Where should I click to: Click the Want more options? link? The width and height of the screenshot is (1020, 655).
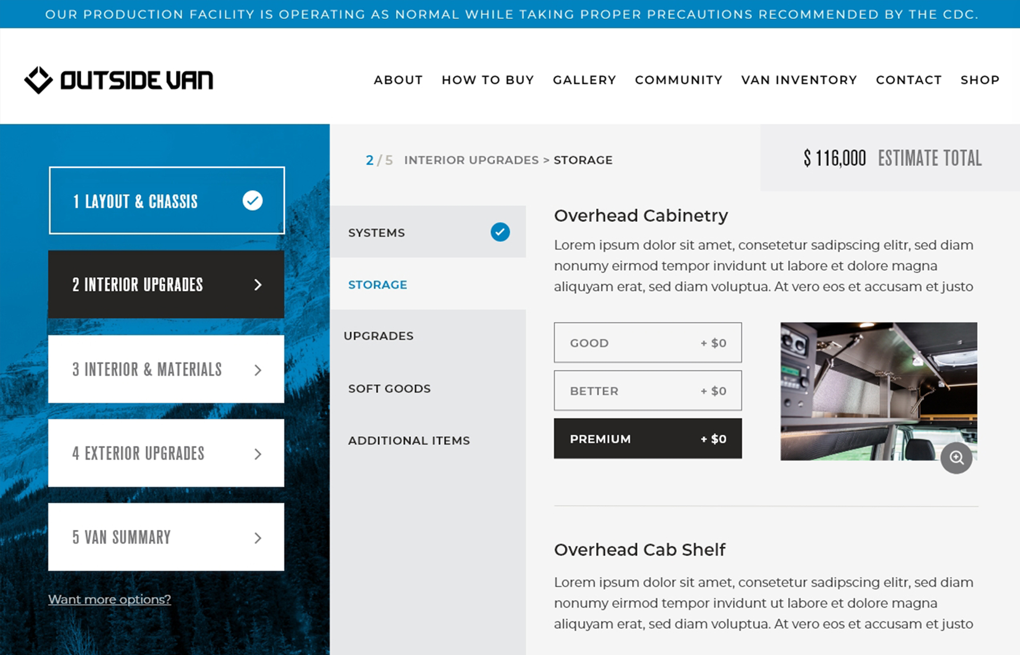tap(109, 599)
